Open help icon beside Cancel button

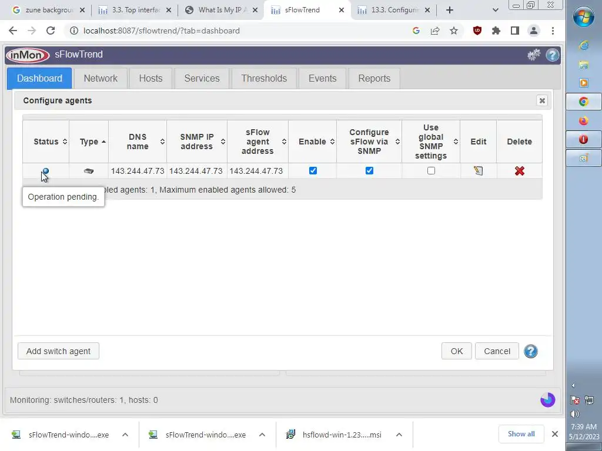[x=531, y=351]
